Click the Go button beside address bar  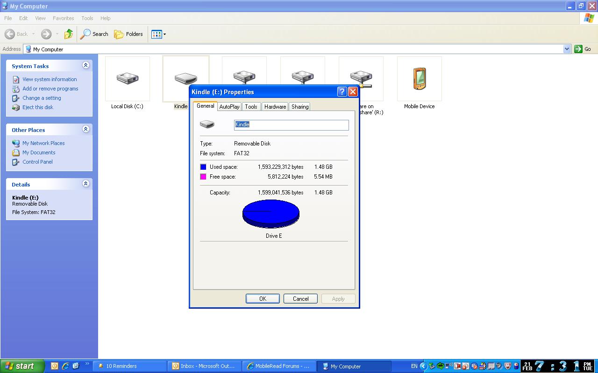(x=583, y=49)
